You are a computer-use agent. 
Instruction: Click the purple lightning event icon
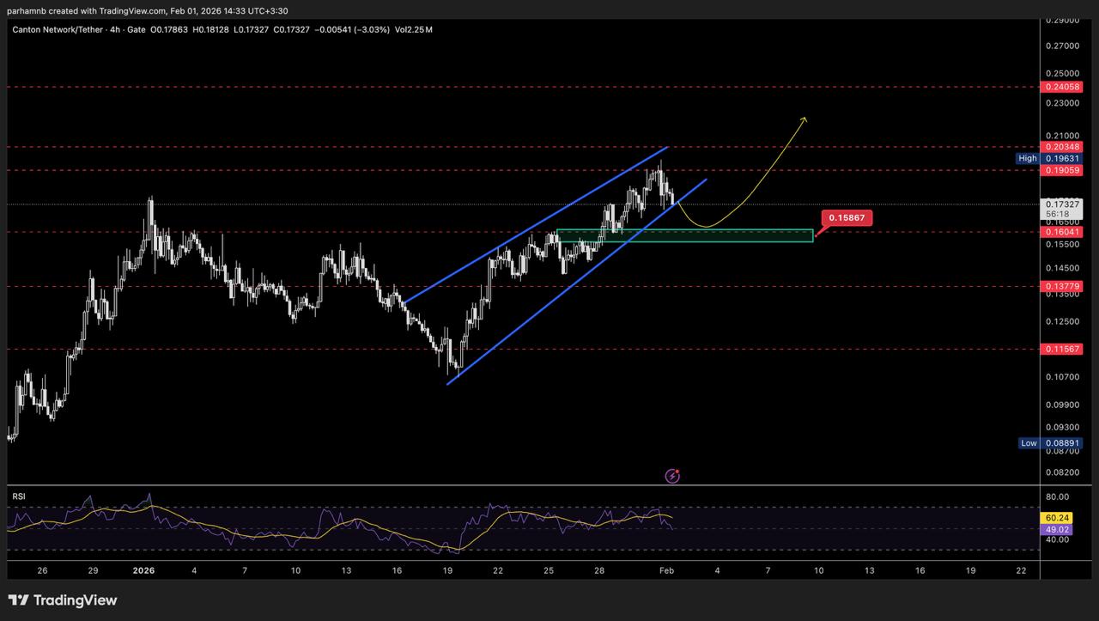pos(673,476)
